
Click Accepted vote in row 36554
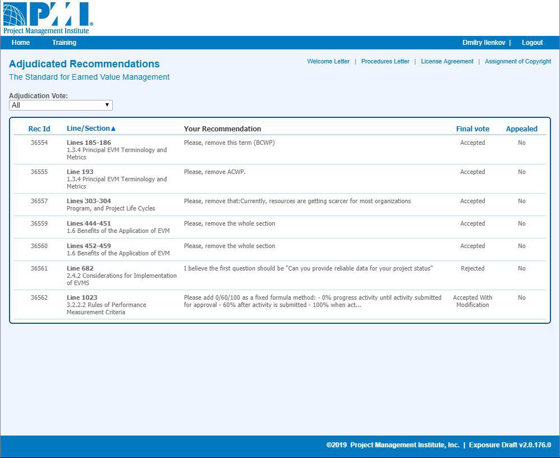[472, 143]
